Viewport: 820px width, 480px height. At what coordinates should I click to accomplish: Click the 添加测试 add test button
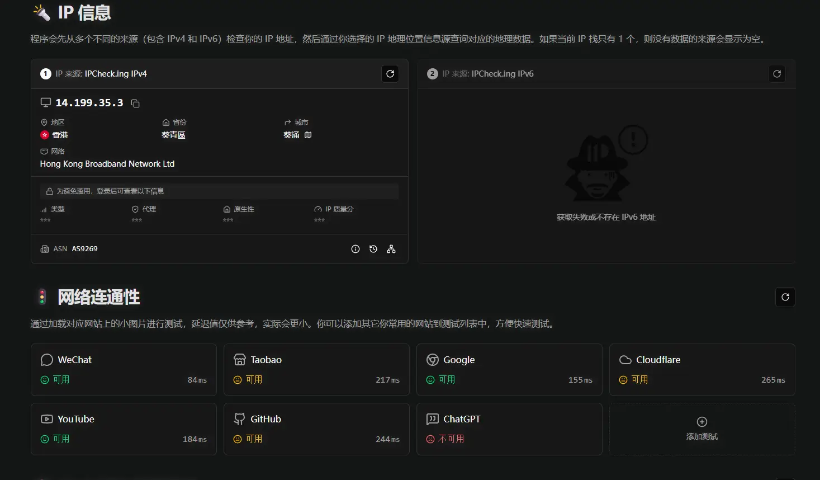pyautogui.click(x=702, y=429)
